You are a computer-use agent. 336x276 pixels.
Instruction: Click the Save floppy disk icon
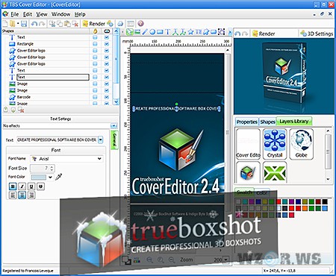coord(24,24)
